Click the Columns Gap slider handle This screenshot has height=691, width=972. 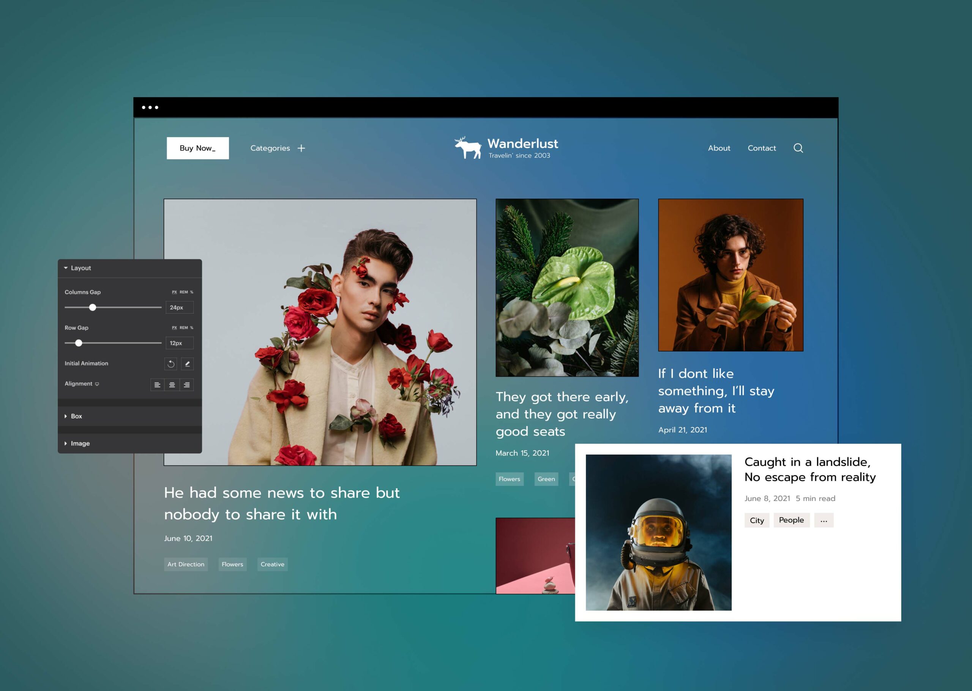tap(92, 307)
